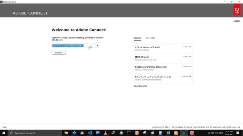Open the clapperboard video app in taskbar

82,133
